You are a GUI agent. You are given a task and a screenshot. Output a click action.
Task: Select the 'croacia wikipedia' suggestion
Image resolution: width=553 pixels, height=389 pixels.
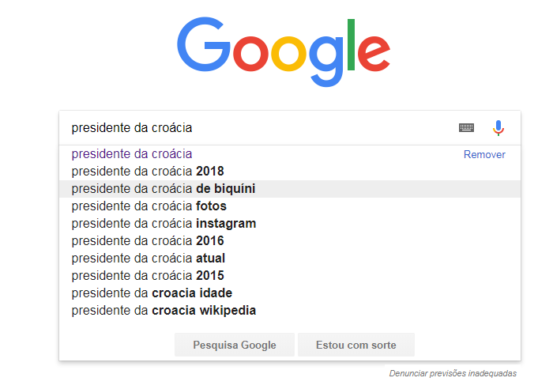click(290, 311)
